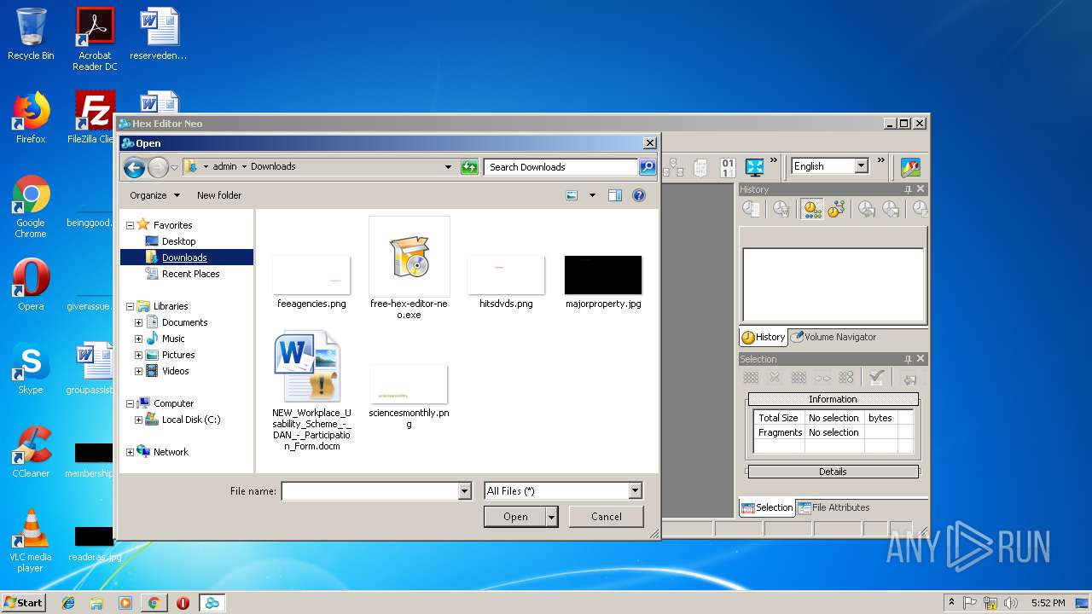Select the free-hex-editor-neo.exe file
The width and height of the screenshot is (1092, 614).
409,269
